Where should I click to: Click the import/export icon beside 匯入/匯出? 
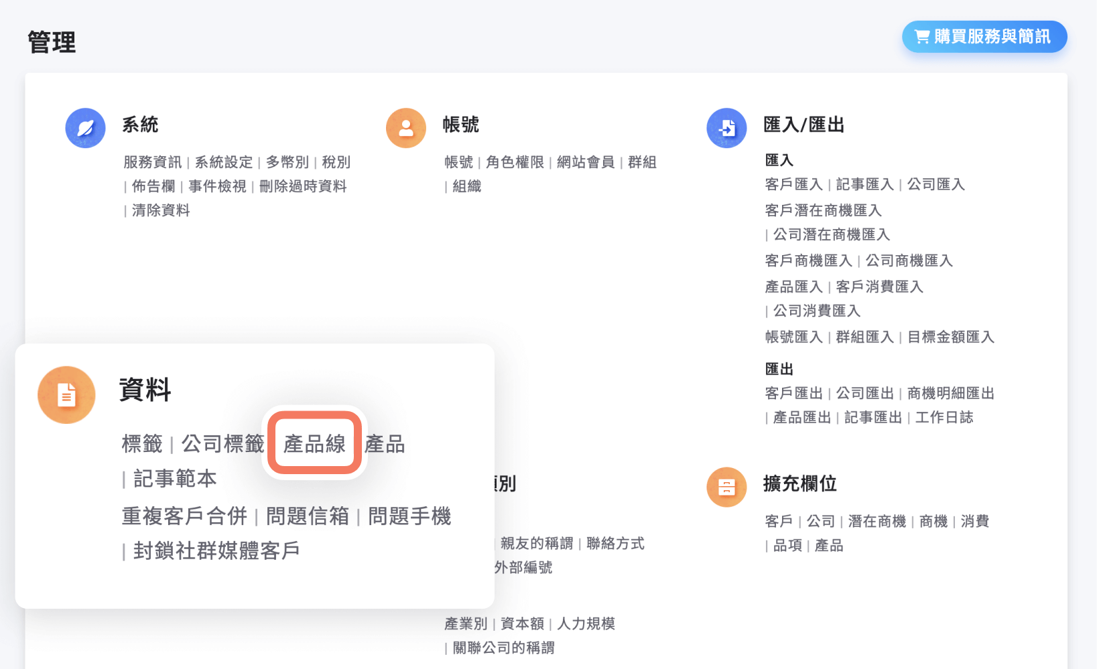pyautogui.click(x=726, y=127)
